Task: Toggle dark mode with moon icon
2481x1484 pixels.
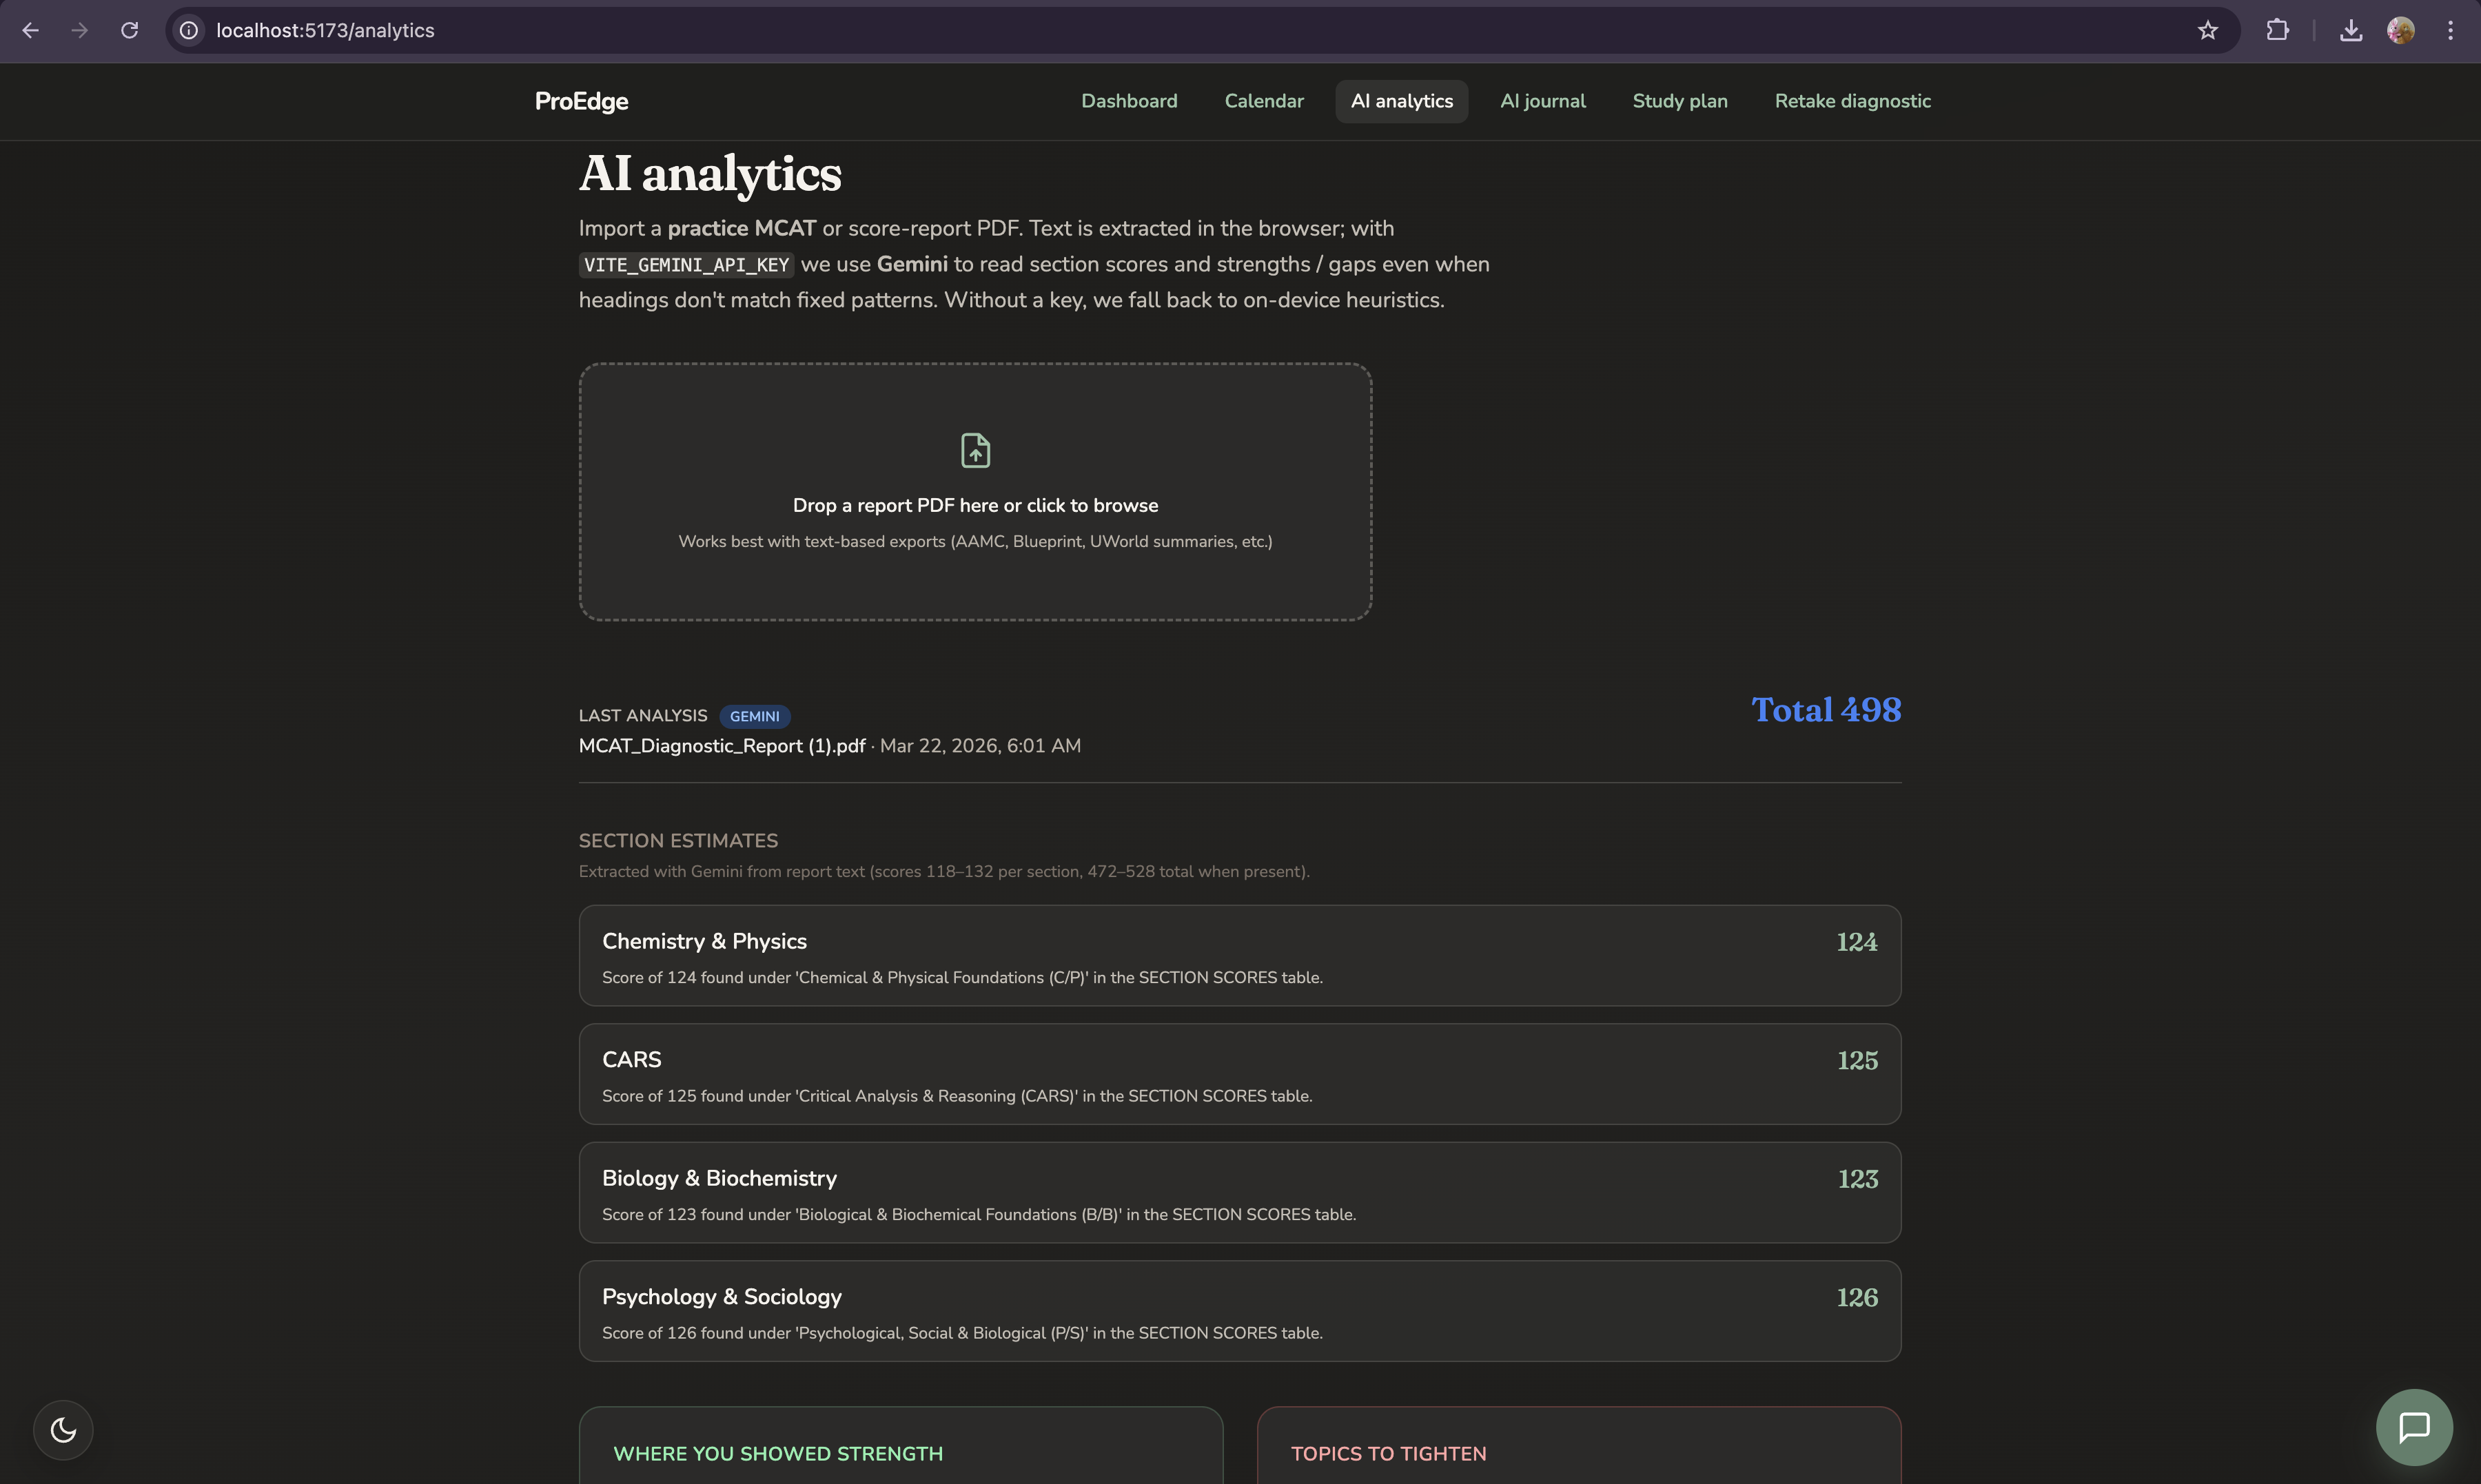Action: 63,1429
